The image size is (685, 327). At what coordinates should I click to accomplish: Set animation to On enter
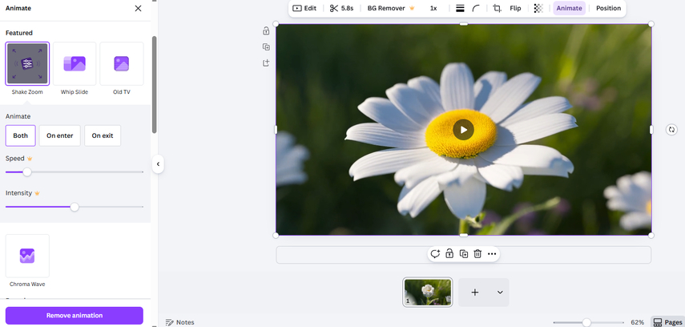tap(60, 135)
